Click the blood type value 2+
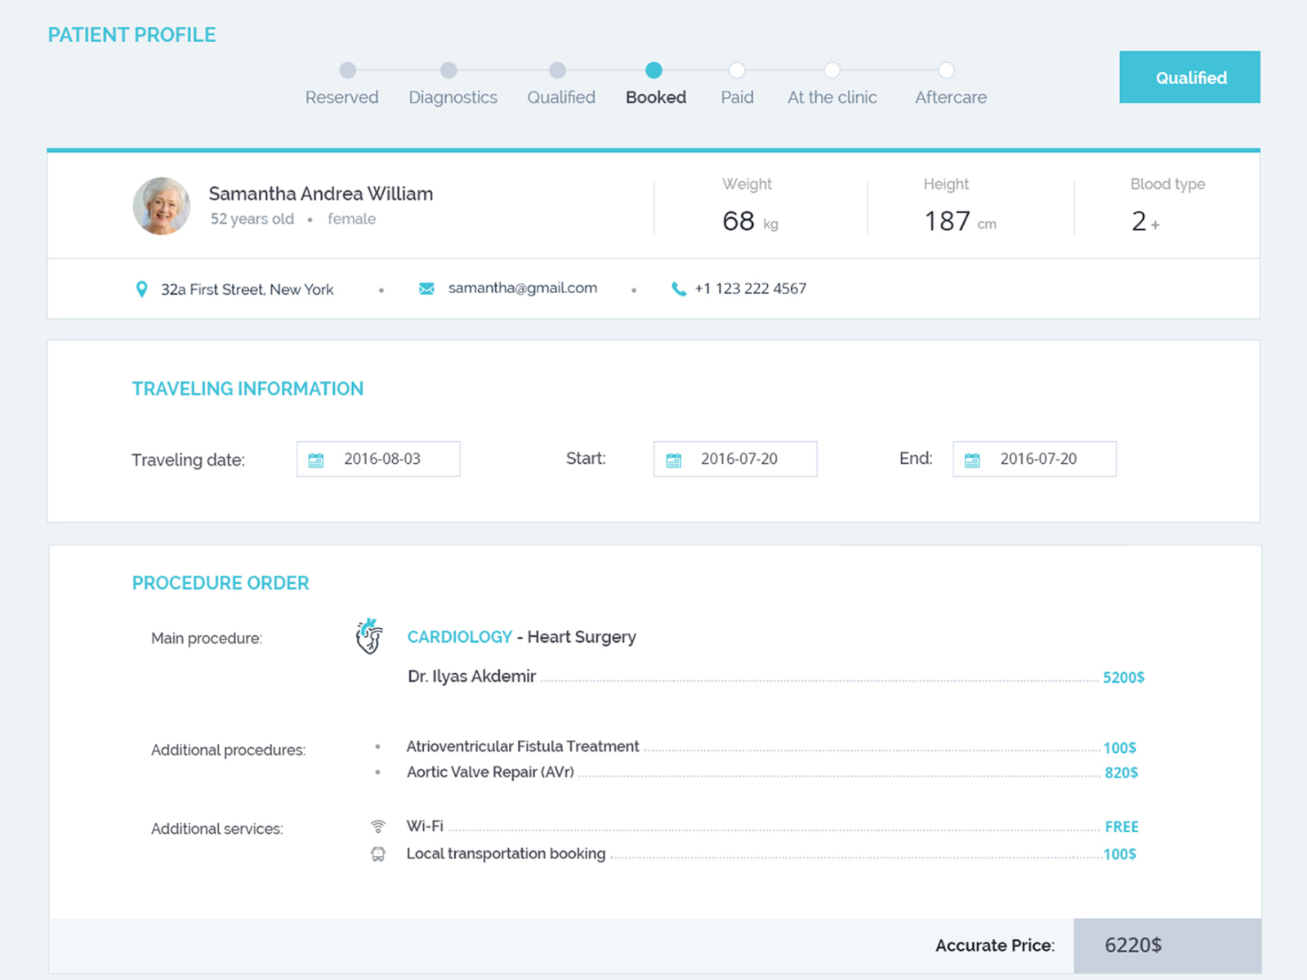1307x980 pixels. [1145, 221]
